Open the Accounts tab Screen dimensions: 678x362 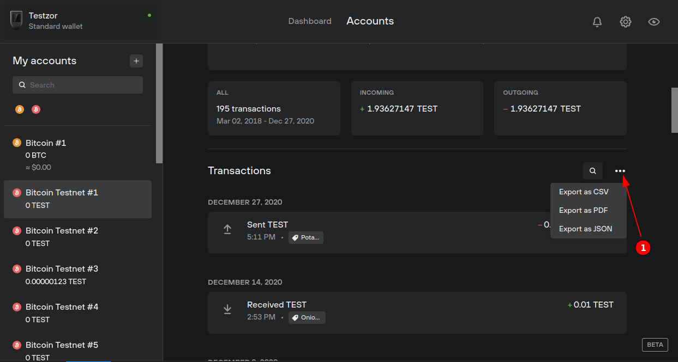[x=370, y=21]
